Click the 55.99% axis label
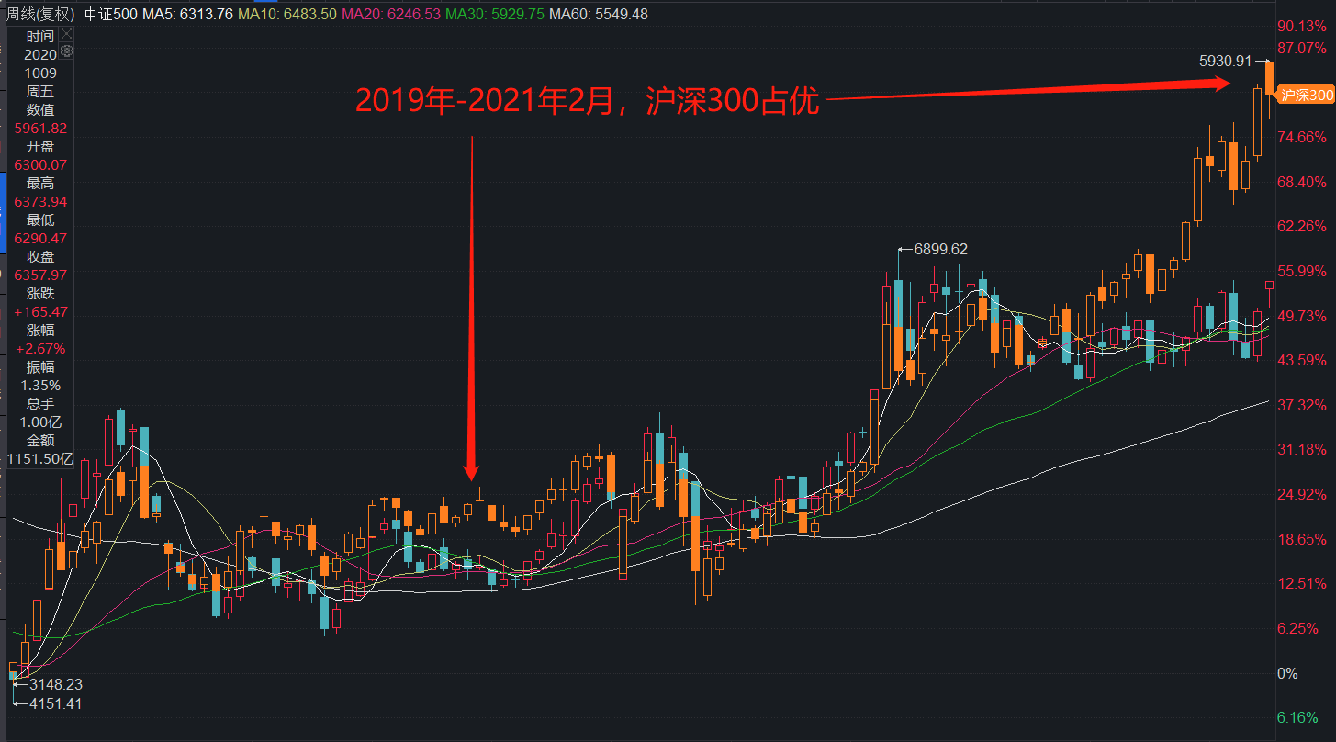This screenshot has height=742, width=1336. tap(1303, 271)
